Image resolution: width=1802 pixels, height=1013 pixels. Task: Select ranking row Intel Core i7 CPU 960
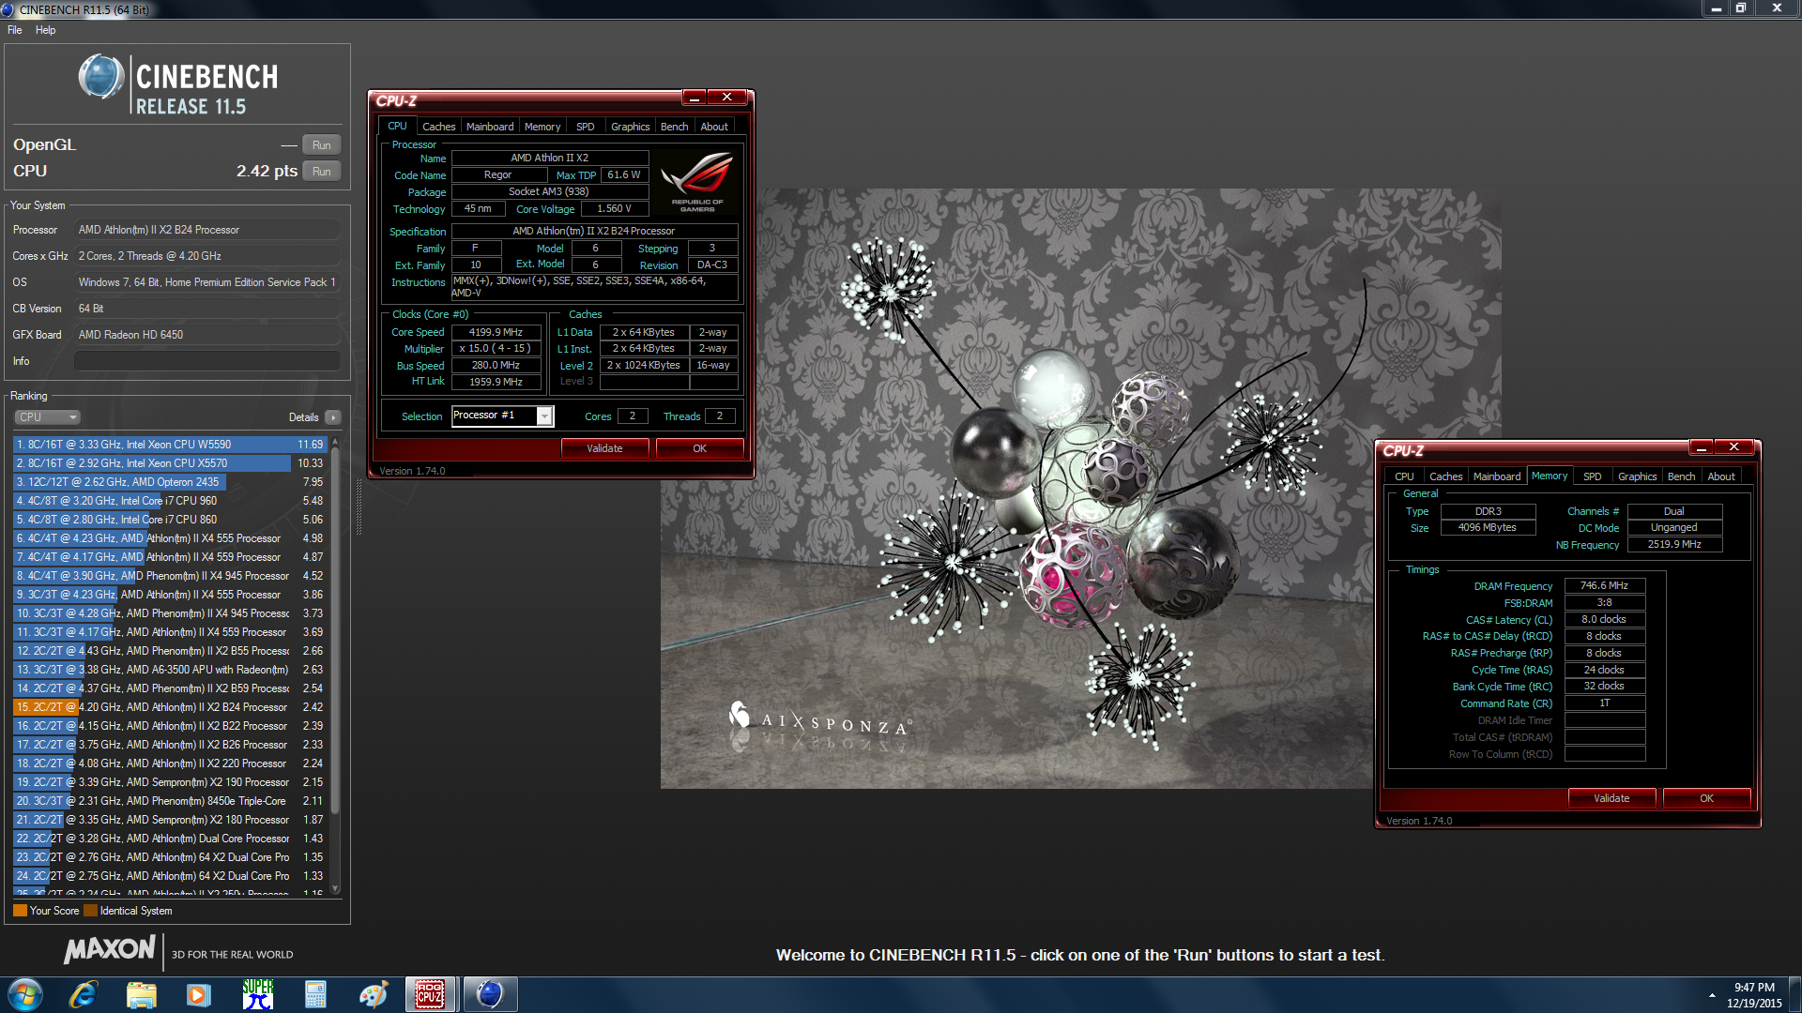tap(170, 501)
